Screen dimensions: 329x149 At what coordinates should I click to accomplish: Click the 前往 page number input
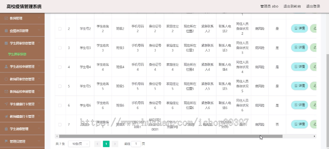pyautogui.click(x=136, y=144)
